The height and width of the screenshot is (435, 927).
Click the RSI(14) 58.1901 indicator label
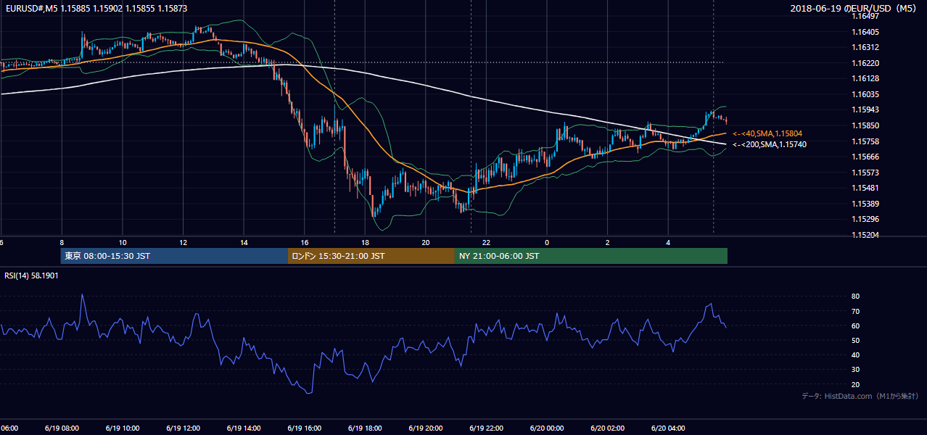31,275
